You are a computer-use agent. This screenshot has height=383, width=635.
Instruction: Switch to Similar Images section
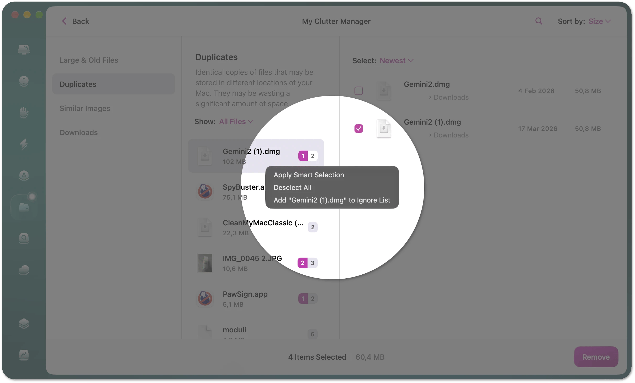(x=113, y=108)
